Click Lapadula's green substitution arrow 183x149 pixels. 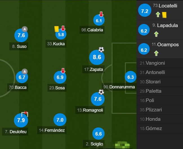click(156, 34)
